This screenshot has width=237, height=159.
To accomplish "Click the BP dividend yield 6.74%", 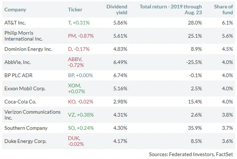I will tap(120, 75).
